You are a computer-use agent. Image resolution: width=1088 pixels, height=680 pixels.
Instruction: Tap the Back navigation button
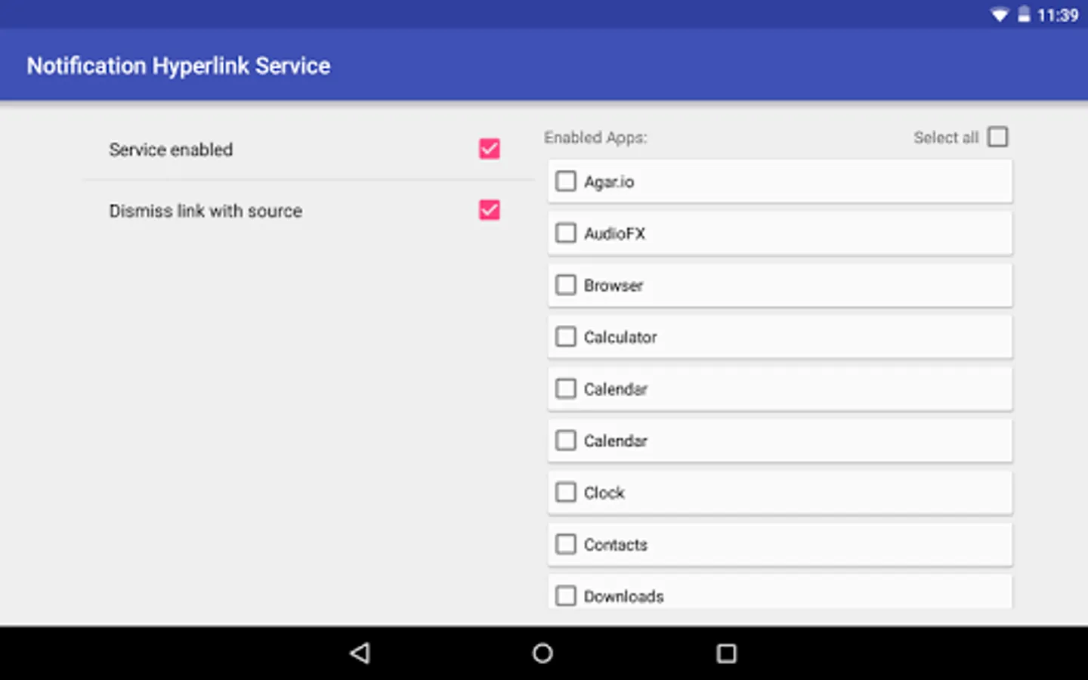tap(361, 653)
